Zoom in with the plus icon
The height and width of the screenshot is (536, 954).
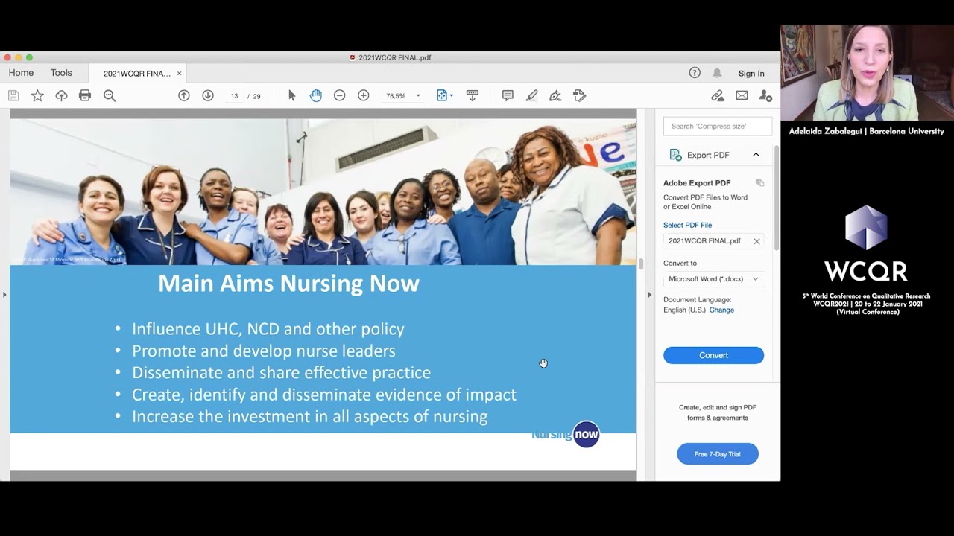pyautogui.click(x=364, y=95)
